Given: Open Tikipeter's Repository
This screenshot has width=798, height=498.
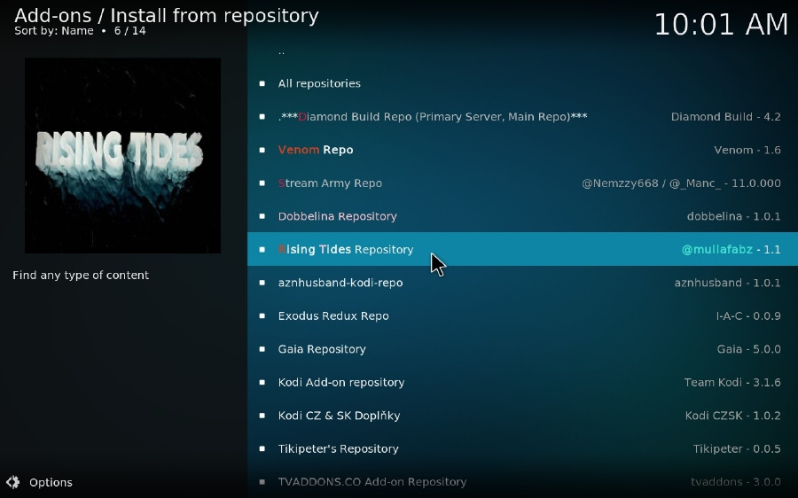Looking at the screenshot, I should pos(522,448).
